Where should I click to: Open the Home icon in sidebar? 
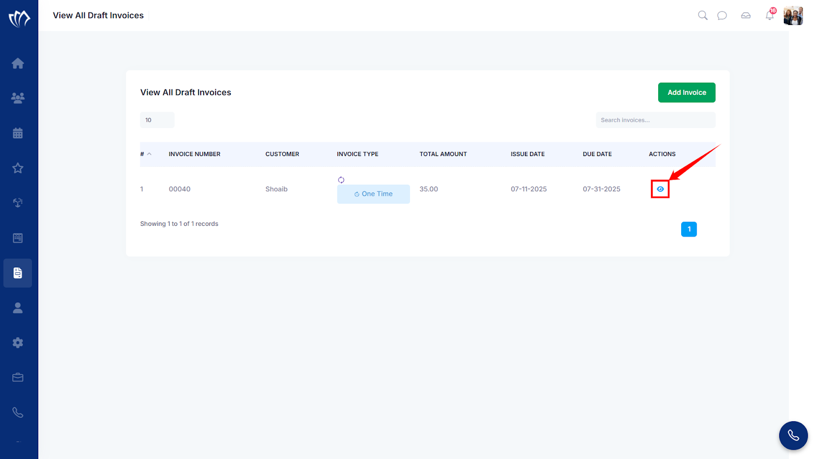18,63
